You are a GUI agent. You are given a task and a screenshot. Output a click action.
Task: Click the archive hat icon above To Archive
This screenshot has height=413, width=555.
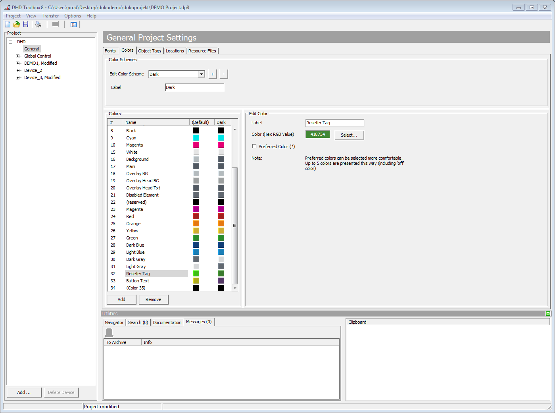click(109, 332)
